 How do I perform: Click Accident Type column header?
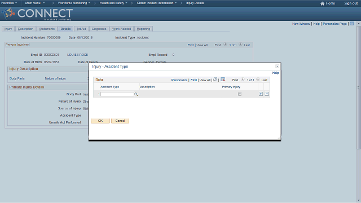pos(110,87)
